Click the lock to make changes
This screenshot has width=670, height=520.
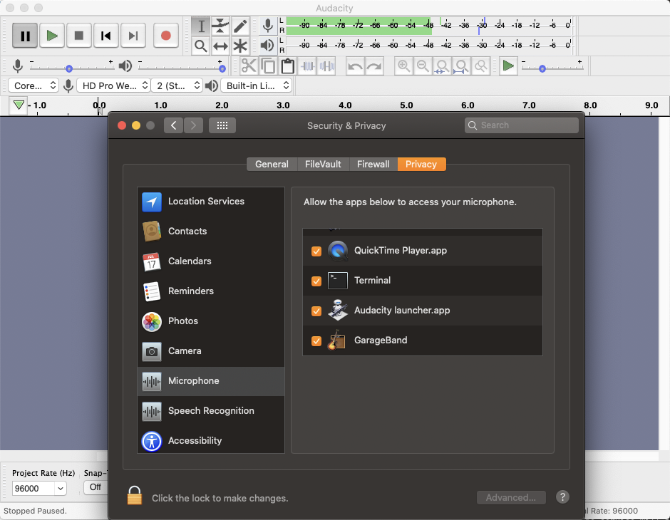pyautogui.click(x=134, y=495)
